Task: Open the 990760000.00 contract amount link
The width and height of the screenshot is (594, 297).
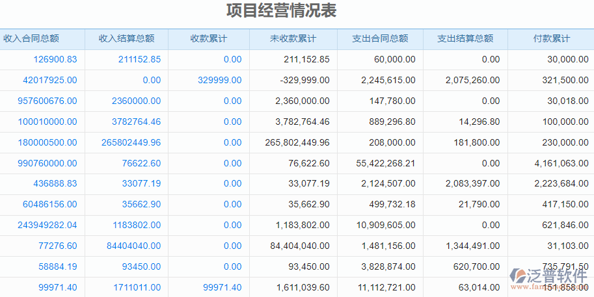Action: [x=47, y=164]
